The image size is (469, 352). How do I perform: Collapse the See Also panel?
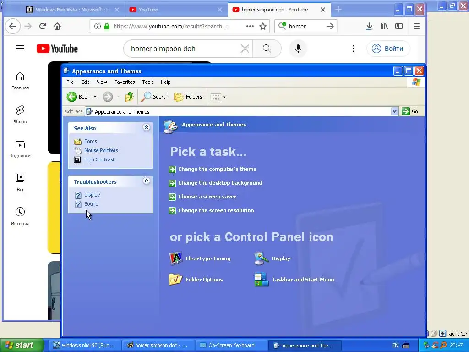pyautogui.click(x=146, y=127)
